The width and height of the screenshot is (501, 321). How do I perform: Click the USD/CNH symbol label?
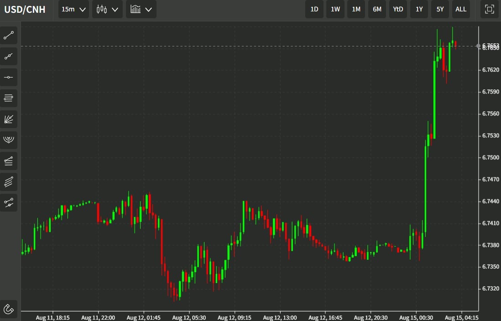pyautogui.click(x=25, y=9)
